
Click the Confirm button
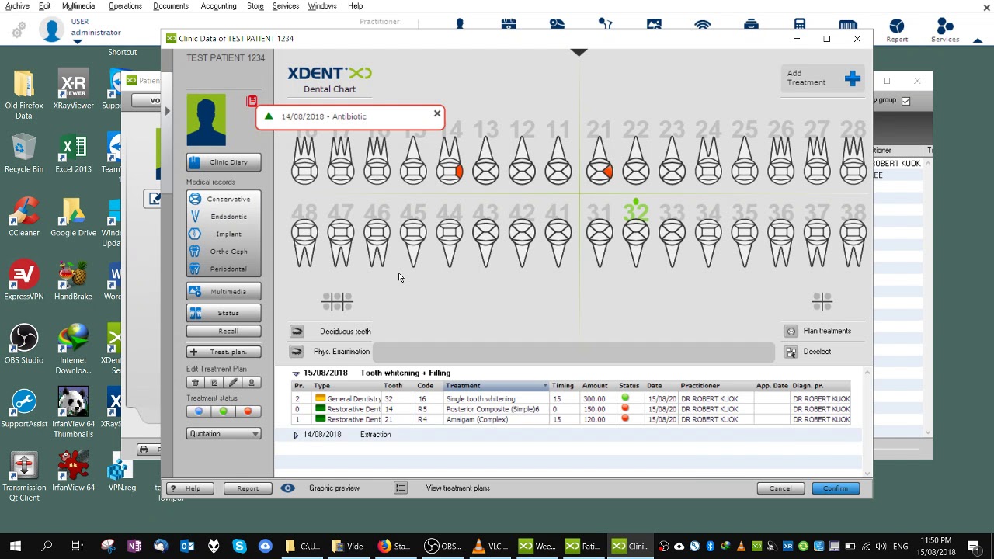click(836, 488)
